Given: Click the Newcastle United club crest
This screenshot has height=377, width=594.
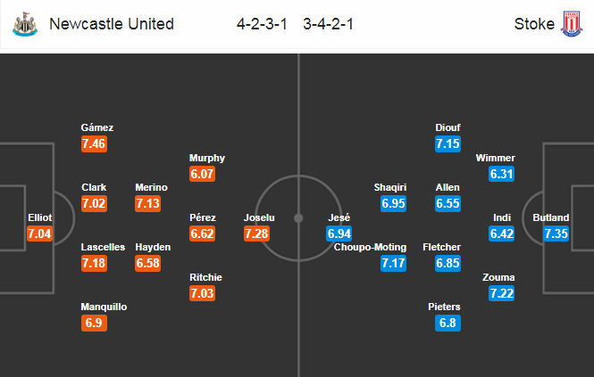Looking at the screenshot, I should coord(25,24).
